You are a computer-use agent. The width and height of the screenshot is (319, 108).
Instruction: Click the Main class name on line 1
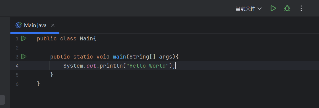pyautogui.click(x=86, y=38)
